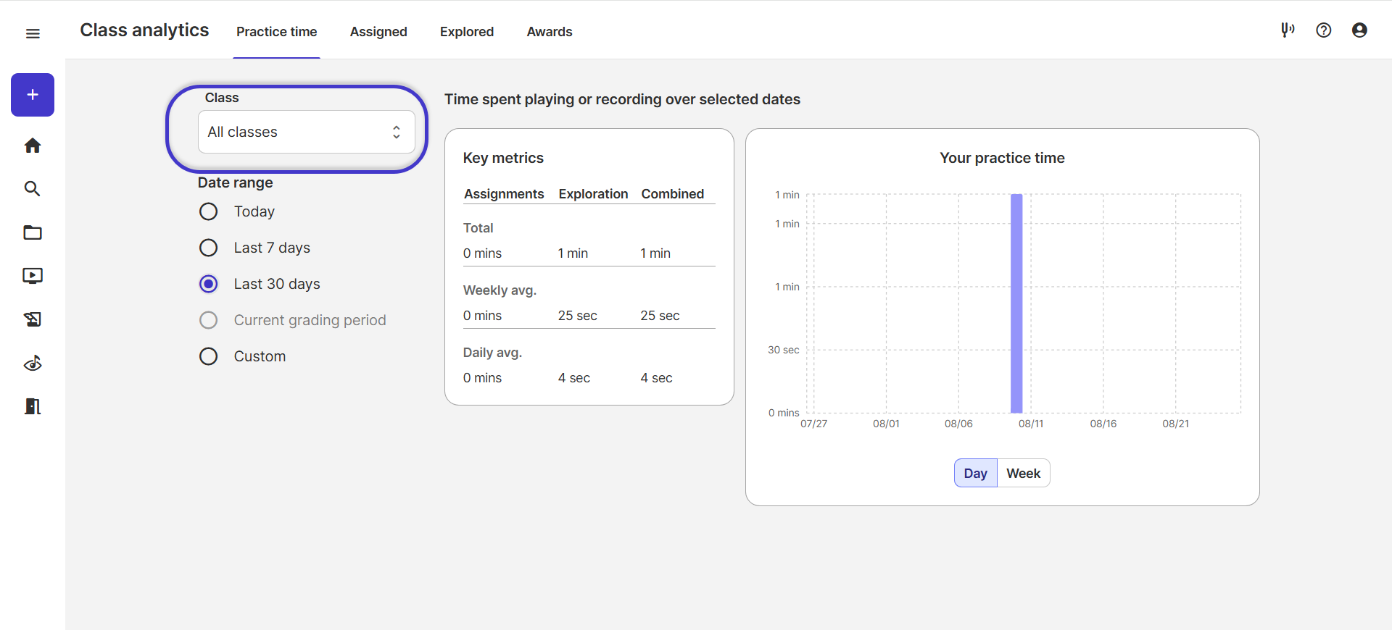The width and height of the screenshot is (1392, 630).
Task: Click the 'Key metrics' card heading
Action: click(x=503, y=158)
